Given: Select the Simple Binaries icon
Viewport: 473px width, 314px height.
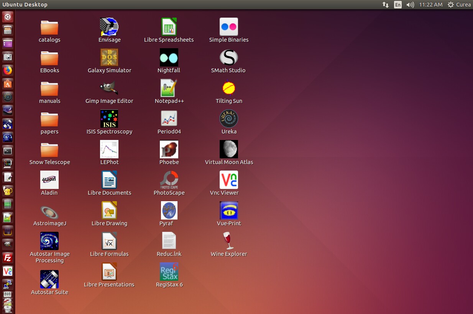Looking at the screenshot, I should (229, 27).
